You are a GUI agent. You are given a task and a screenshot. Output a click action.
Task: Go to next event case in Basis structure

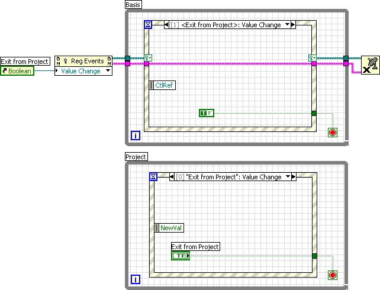[x=293, y=25]
